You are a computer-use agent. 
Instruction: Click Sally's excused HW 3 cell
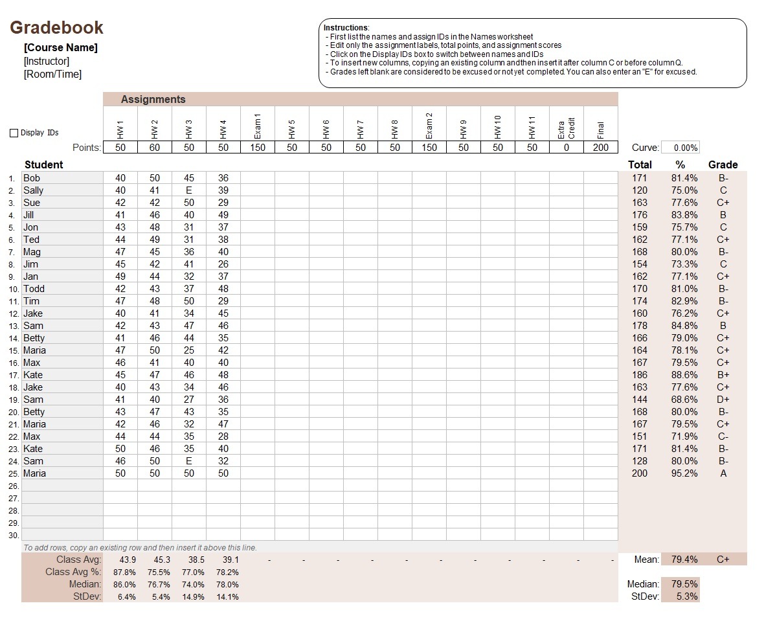(189, 190)
